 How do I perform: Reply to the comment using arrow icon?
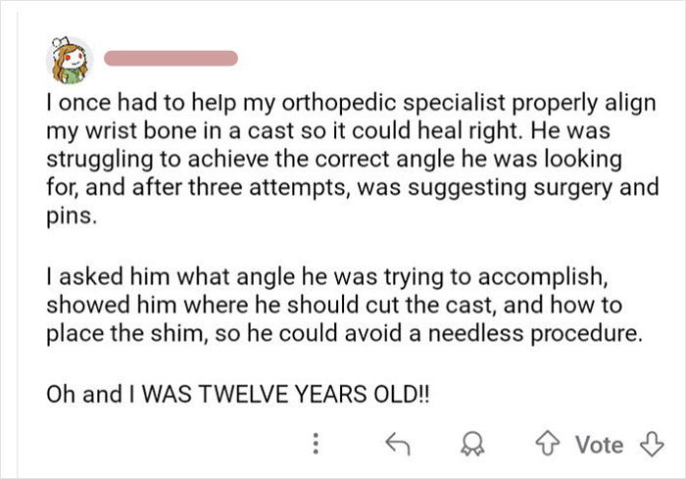tap(397, 446)
